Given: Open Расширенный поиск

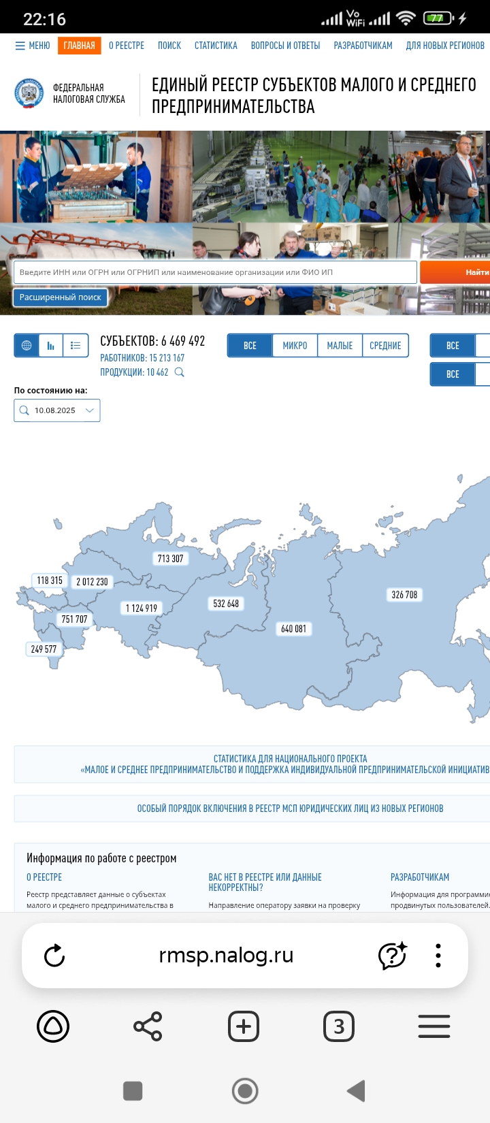Looking at the screenshot, I should 60,297.
